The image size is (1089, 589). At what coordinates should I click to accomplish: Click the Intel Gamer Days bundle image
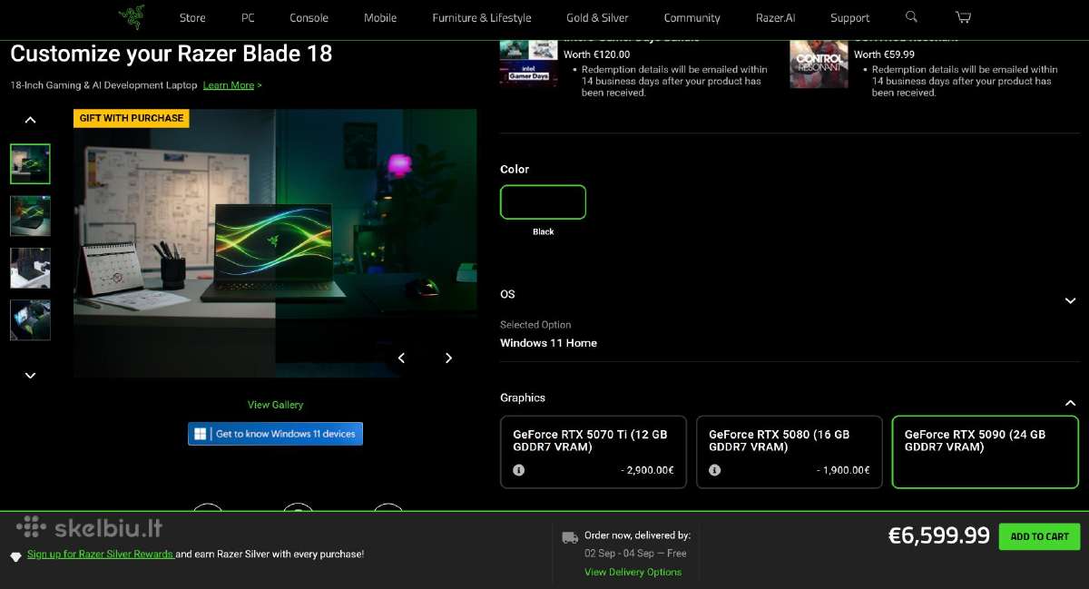pos(528,63)
